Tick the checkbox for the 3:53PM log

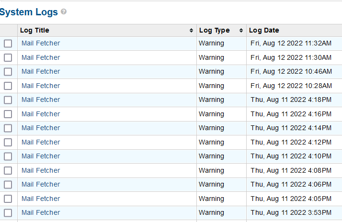click(8, 212)
